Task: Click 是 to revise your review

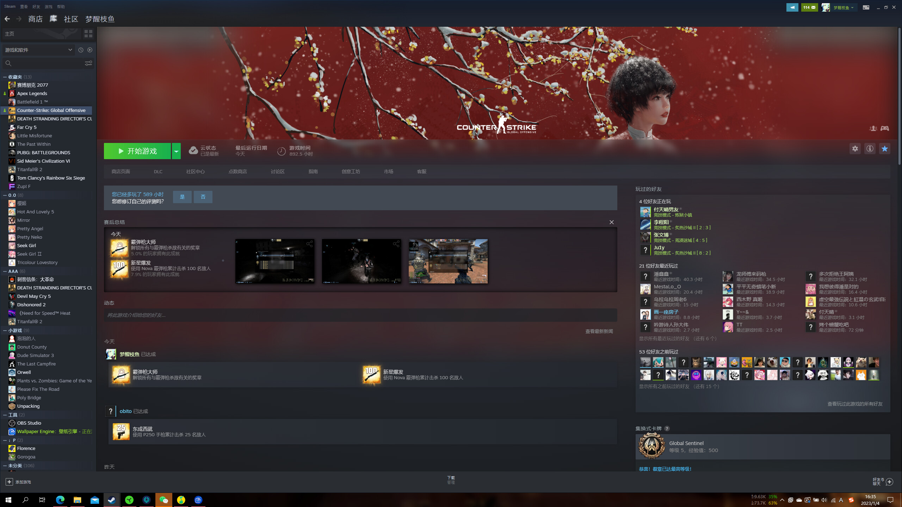Action: coord(182,197)
